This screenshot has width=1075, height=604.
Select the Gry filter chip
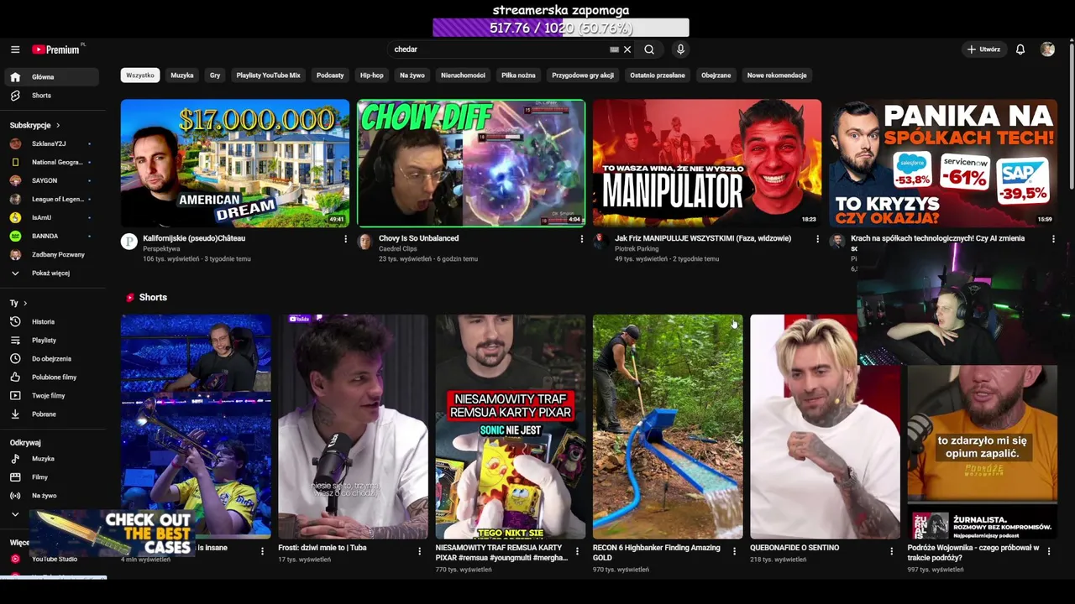coord(215,75)
